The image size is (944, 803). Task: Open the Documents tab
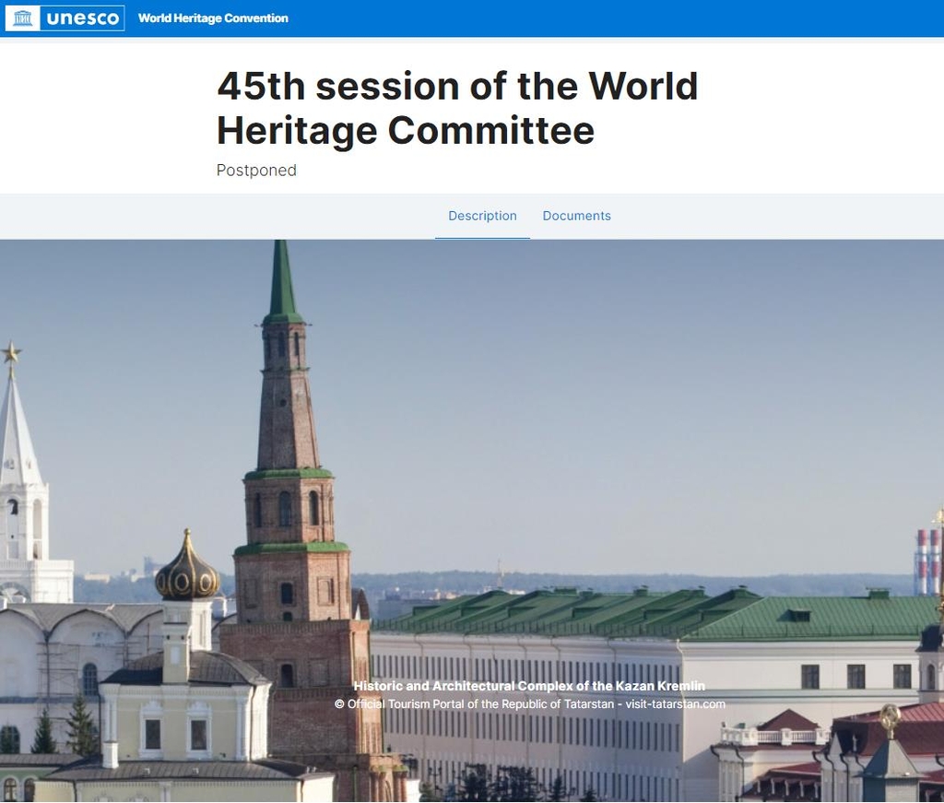576,216
